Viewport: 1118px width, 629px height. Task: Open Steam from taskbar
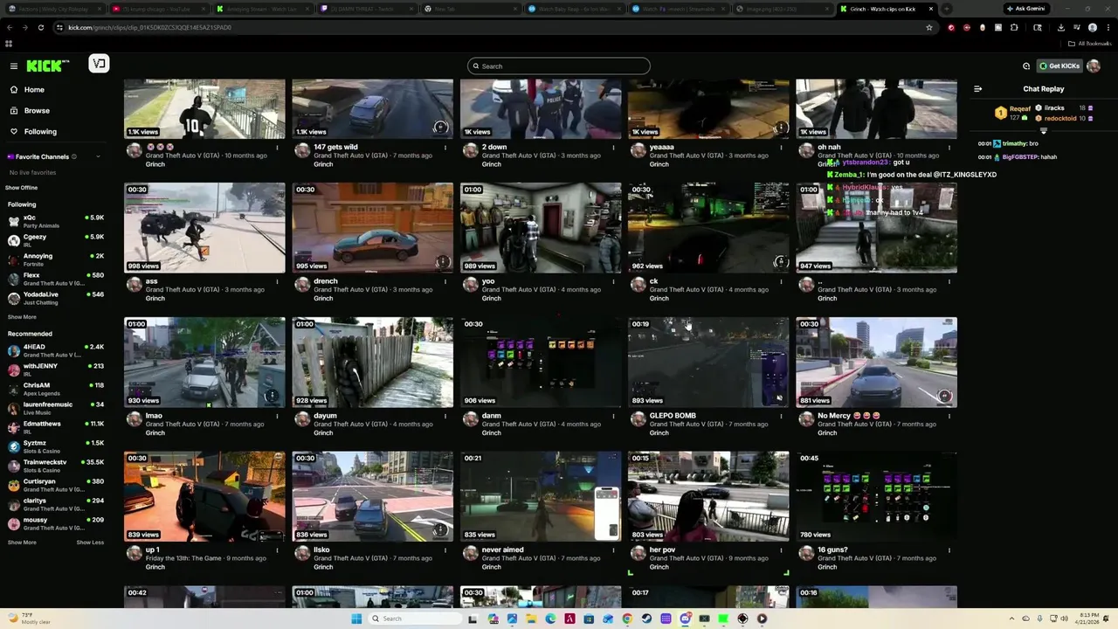[x=646, y=619]
